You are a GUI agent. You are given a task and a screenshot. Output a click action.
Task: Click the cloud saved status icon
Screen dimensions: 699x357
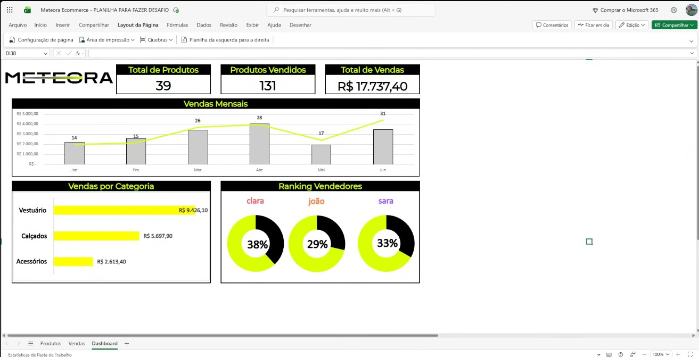[x=176, y=10]
